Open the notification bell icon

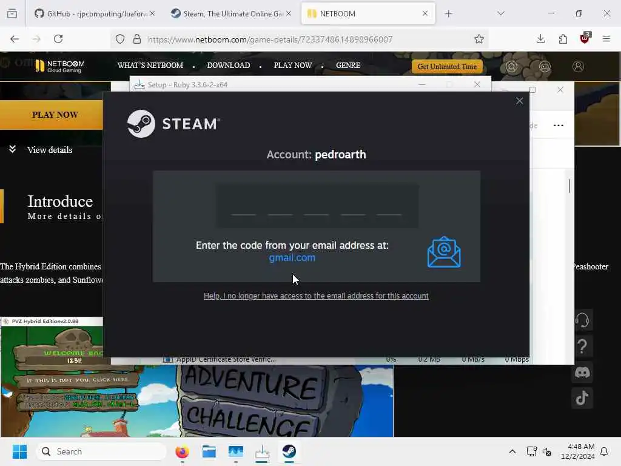click(604, 451)
